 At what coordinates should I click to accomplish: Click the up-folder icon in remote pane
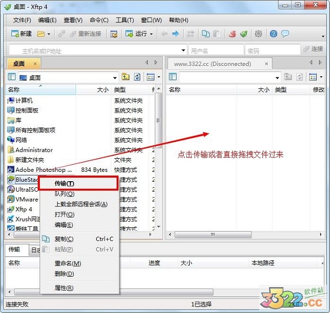288,77
